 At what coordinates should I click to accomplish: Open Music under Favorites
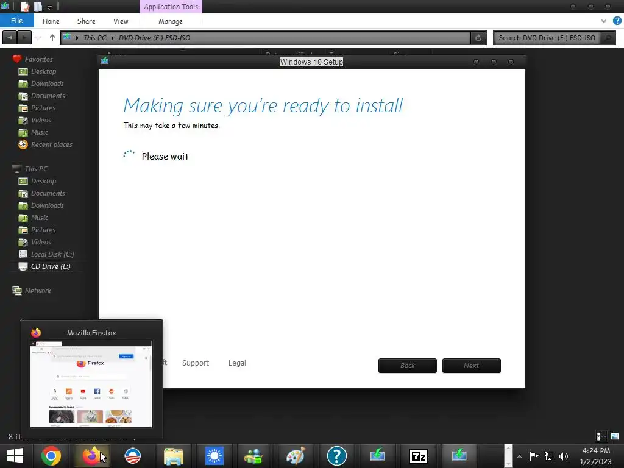[x=34, y=132]
